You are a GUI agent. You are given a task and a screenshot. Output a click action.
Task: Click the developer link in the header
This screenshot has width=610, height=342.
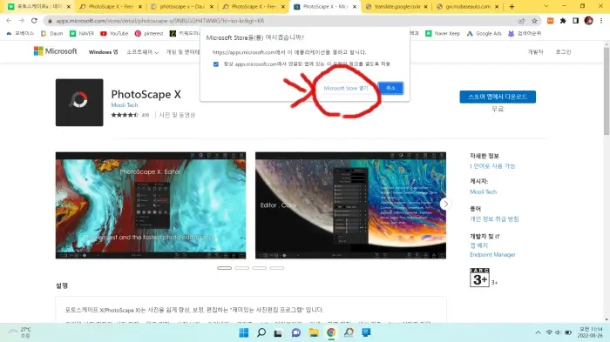click(x=535, y=51)
